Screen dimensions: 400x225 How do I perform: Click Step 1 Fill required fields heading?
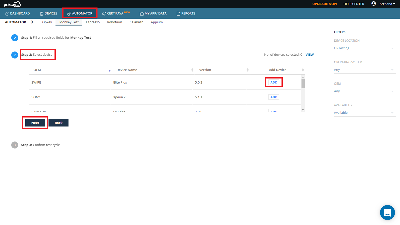click(x=56, y=38)
